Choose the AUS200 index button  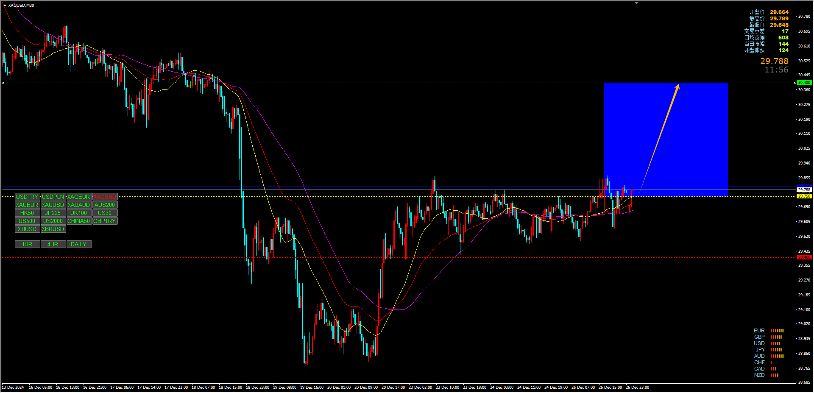pyautogui.click(x=105, y=205)
